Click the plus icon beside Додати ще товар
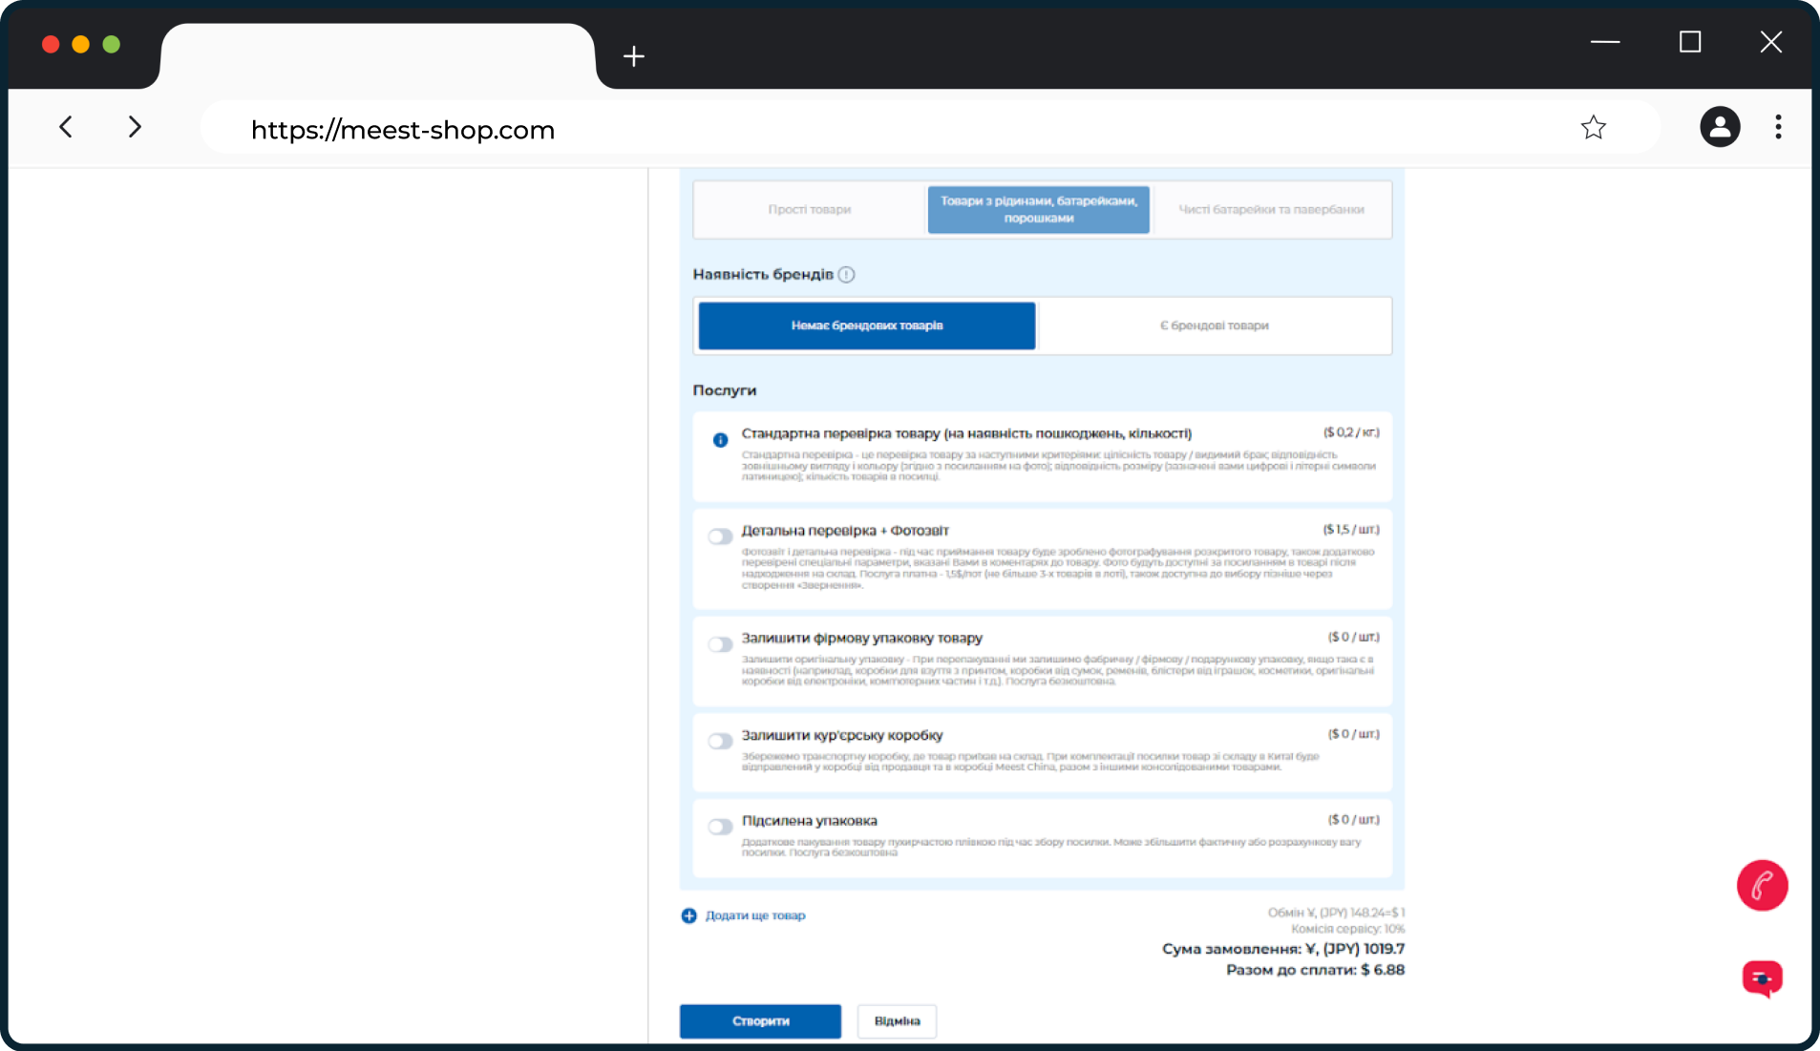 tap(688, 915)
